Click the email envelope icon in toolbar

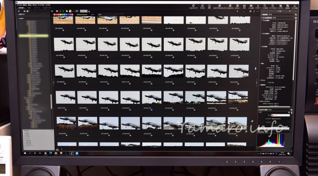tap(251, 7)
